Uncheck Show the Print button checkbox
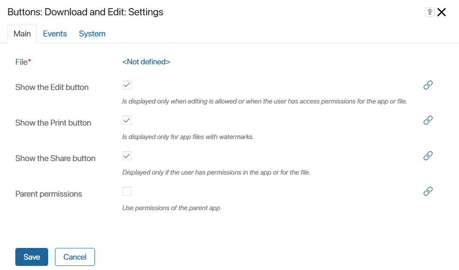 [x=127, y=120]
